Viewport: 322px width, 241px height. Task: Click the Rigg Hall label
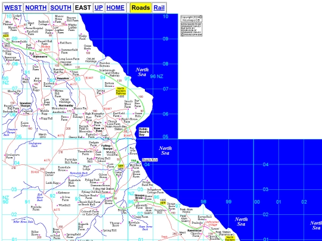[x=47, y=118]
